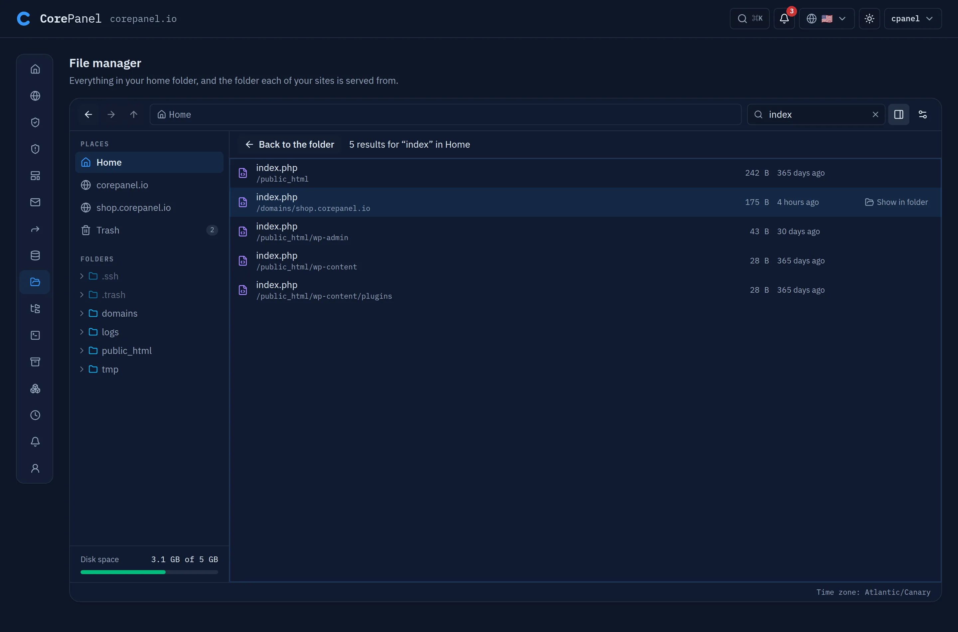Click the disk space usage bar

(149, 572)
